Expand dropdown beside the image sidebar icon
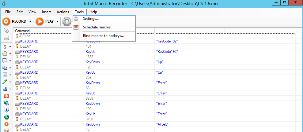 [10, 89]
